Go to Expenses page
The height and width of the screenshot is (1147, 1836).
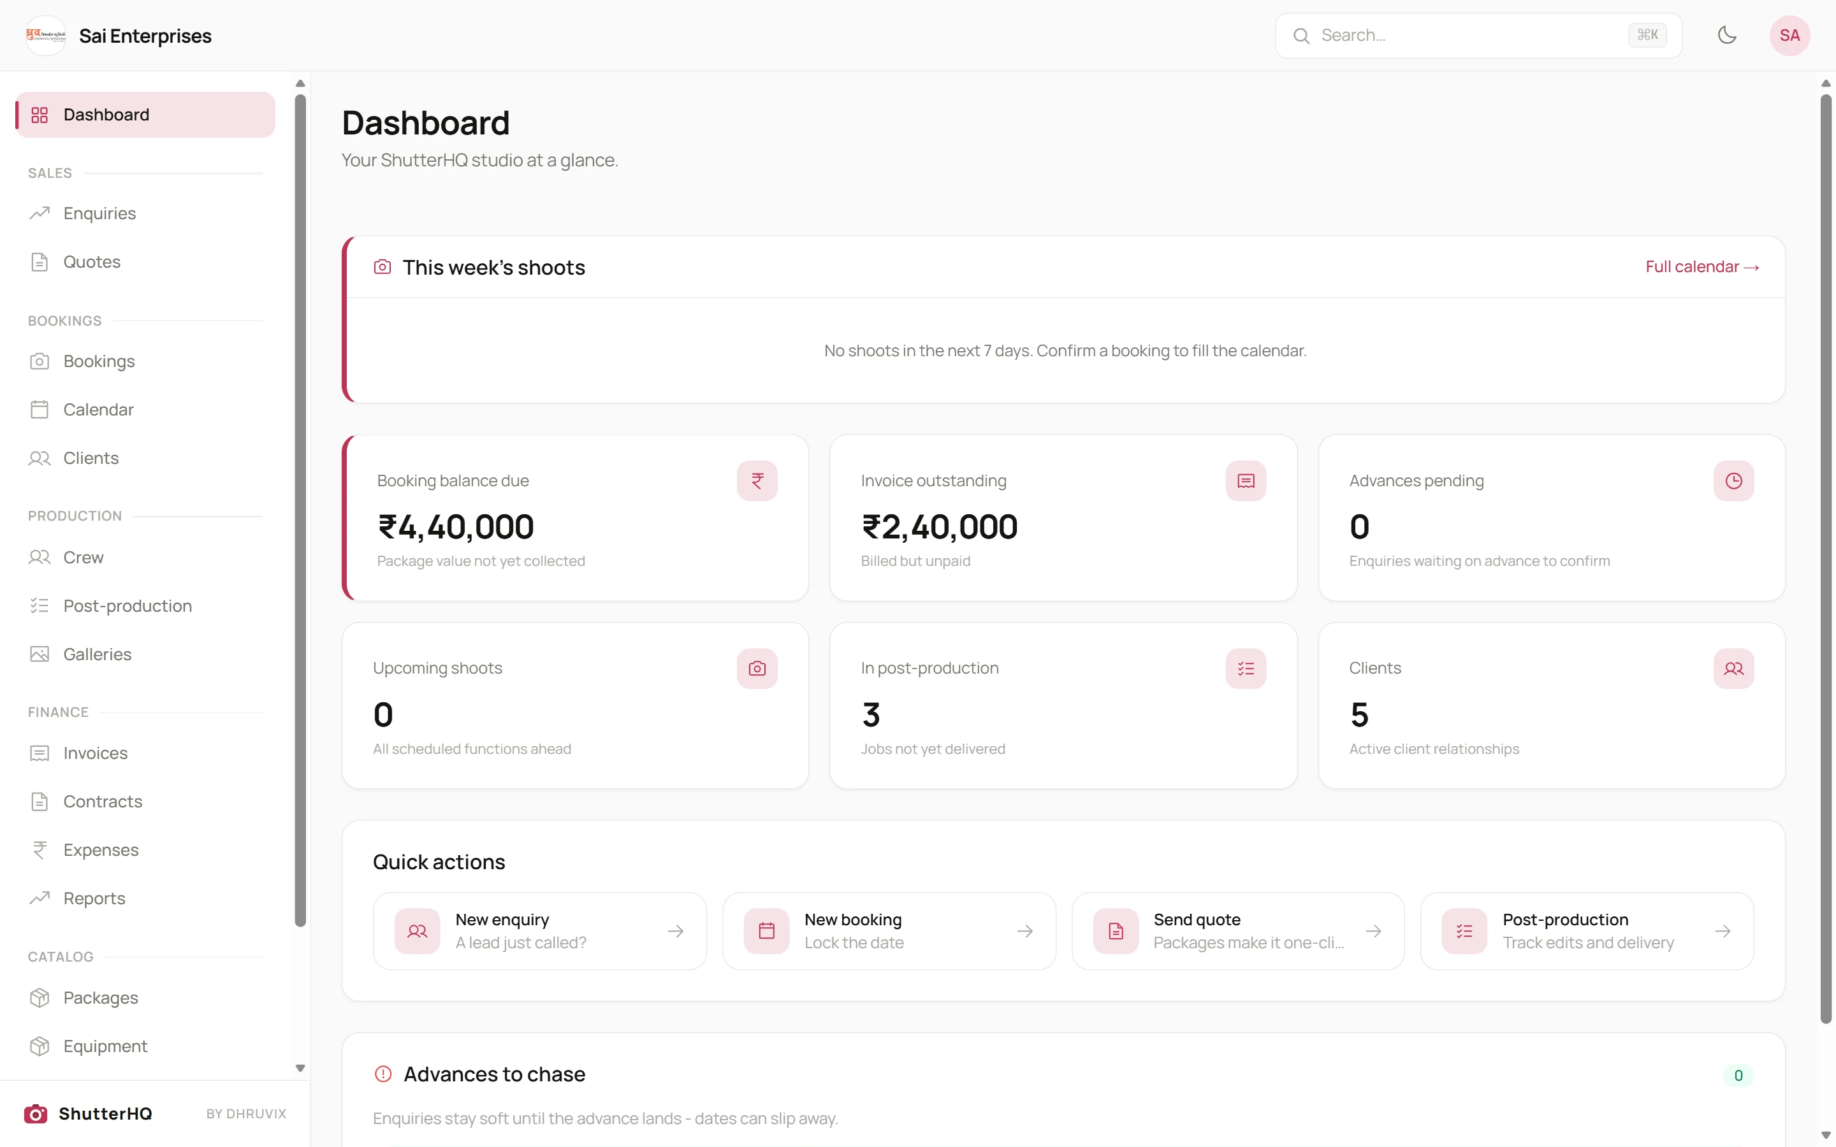[x=145, y=849]
